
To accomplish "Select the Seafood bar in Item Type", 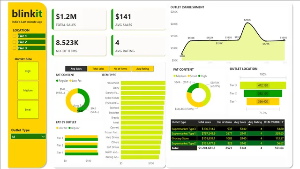I will click(142, 108).
